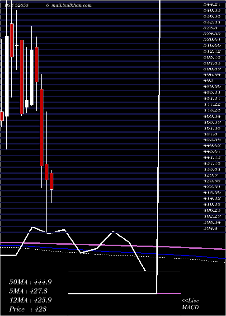The image size is (226, 316).
Task: Select the 516.66 price axis label
Action: 212,45
